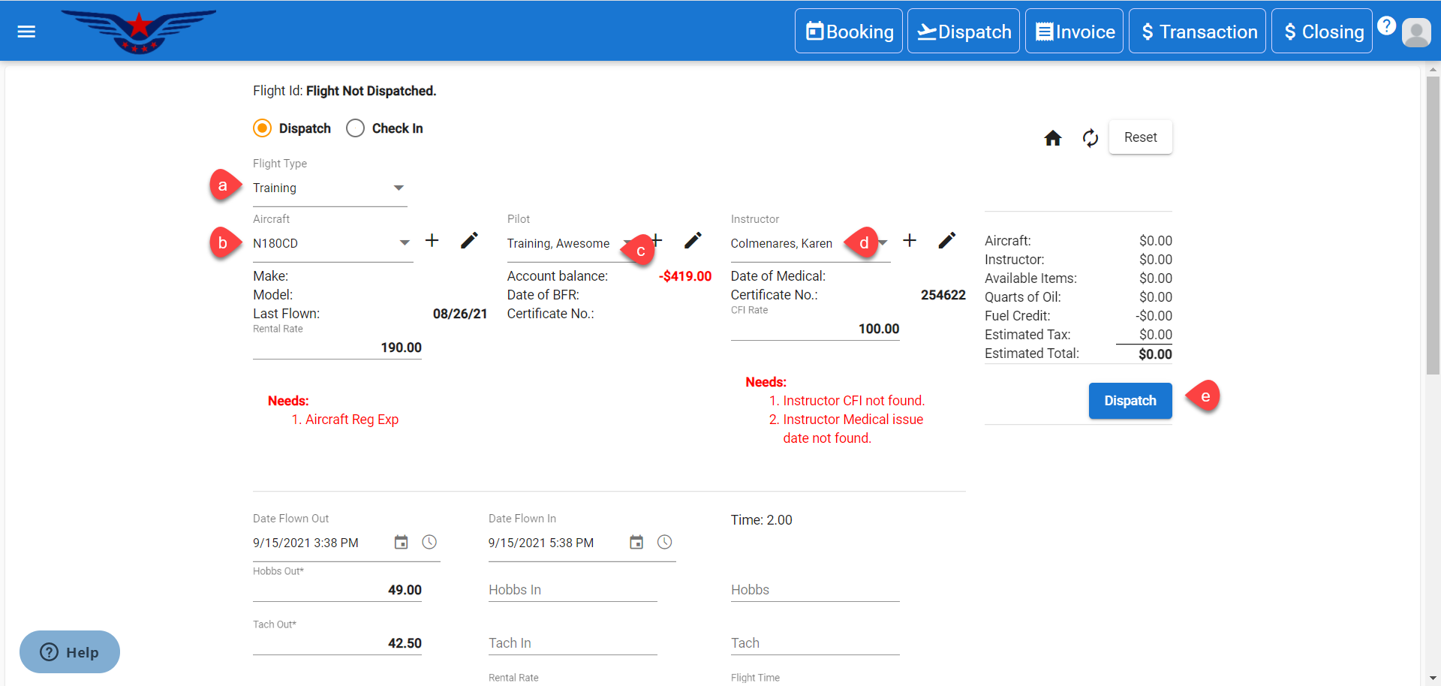Edit instructor Colmenares with pencil icon
This screenshot has height=686, width=1441.
(x=946, y=241)
